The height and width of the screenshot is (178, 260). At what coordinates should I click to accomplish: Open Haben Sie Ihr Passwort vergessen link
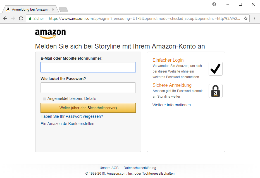[x=72, y=116]
